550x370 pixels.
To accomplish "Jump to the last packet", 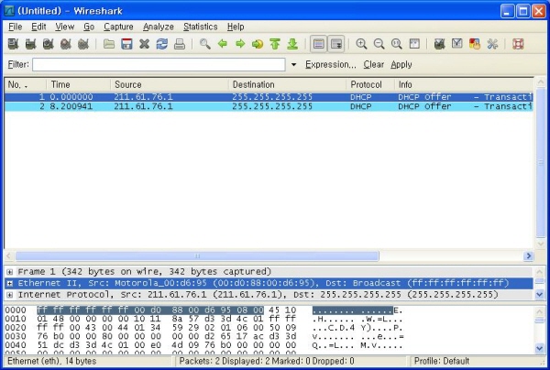I will click(292, 44).
